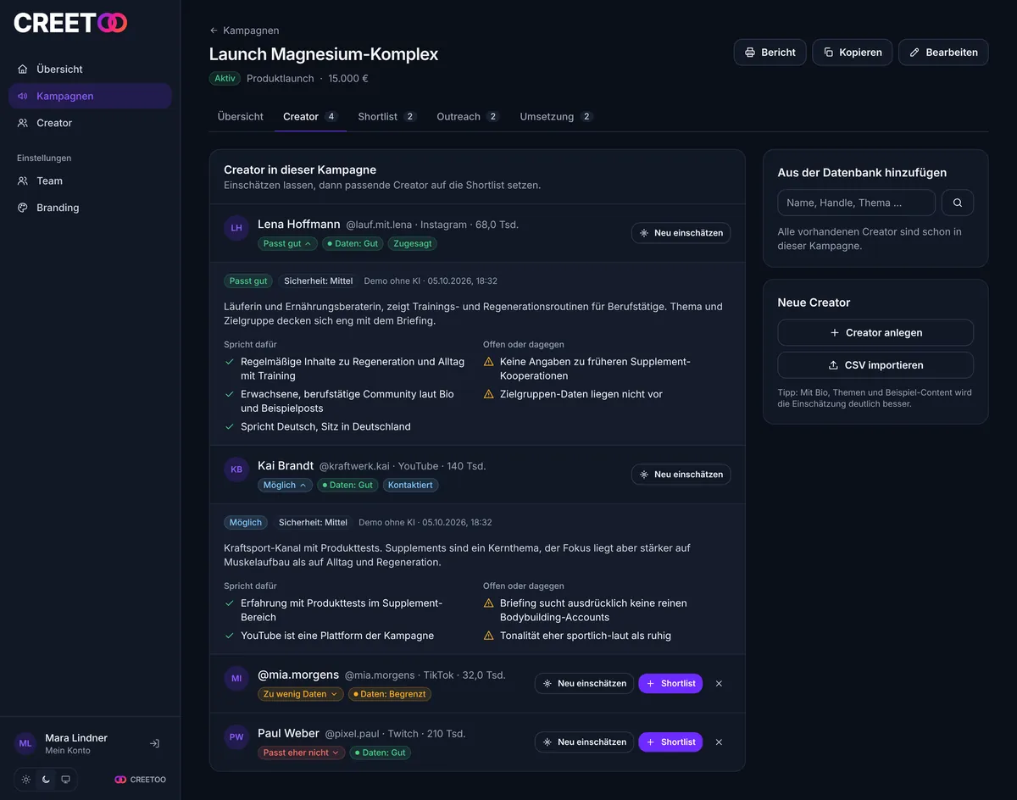Click 'Neu einschätzen' for Paul Weber
Viewport: 1017px width, 800px height.
(x=584, y=742)
